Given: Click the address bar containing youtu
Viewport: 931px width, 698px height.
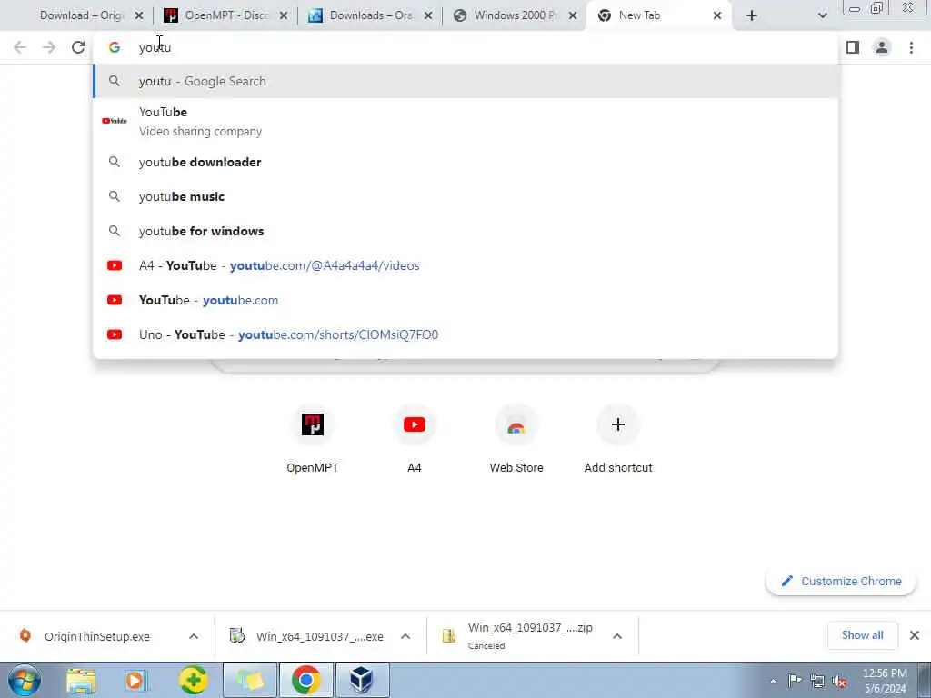Looking at the screenshot, I should [465, 47].
